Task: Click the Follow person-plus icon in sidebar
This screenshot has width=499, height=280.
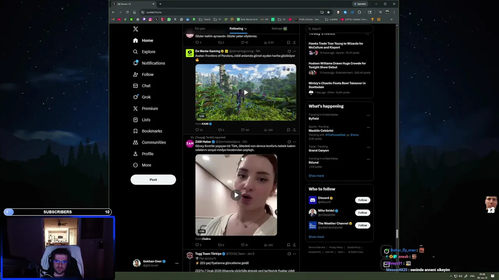Action: [135, 74]
